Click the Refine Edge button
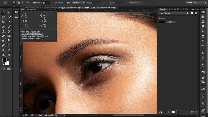Screen dimensions: 208x117 tap(134, 3)
